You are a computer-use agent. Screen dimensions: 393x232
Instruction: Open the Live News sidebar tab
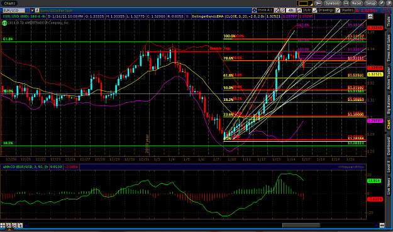point(389,186)
